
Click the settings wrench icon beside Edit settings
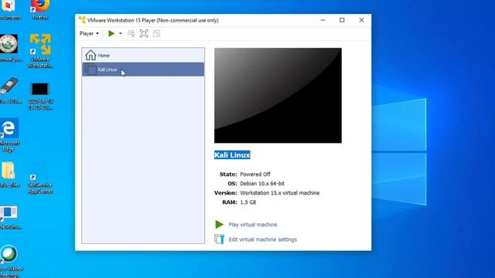click(219, 239)
